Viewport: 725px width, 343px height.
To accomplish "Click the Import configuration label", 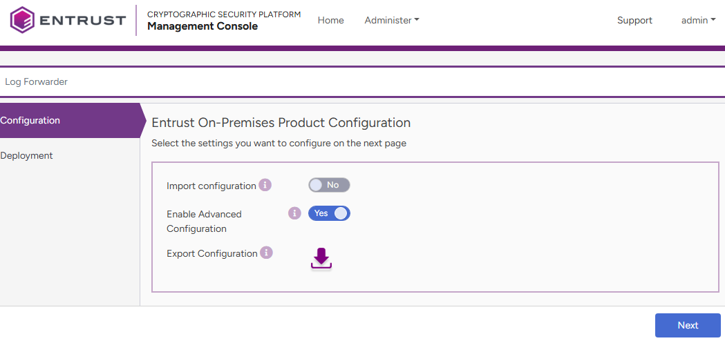I will coord(211,186).
